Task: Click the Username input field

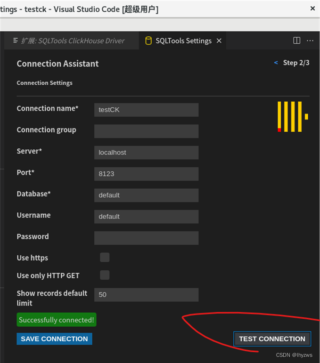Action: [147, 217]
